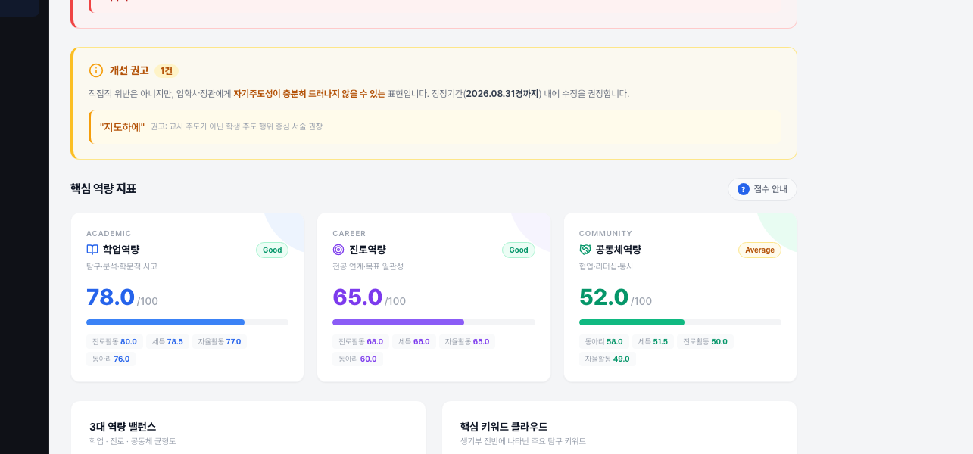Screen dimensions: 973x454
Task: Click the 78.0 academic score
Action: pyautogui.click(x=111, y=297)
